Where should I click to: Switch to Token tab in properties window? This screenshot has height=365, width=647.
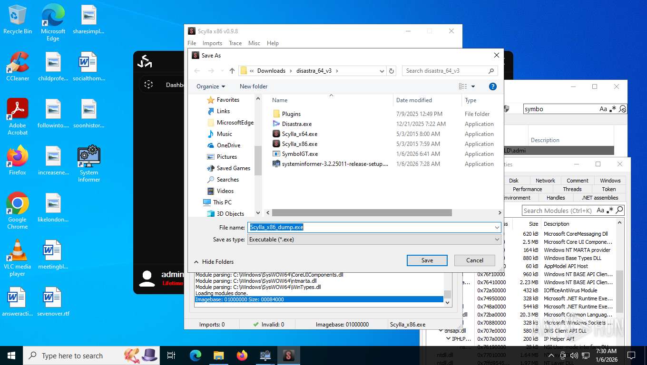click(x=609, y=189)
